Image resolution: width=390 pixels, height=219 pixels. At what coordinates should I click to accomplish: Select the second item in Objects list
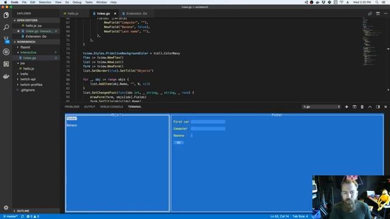tap(72, 125)
